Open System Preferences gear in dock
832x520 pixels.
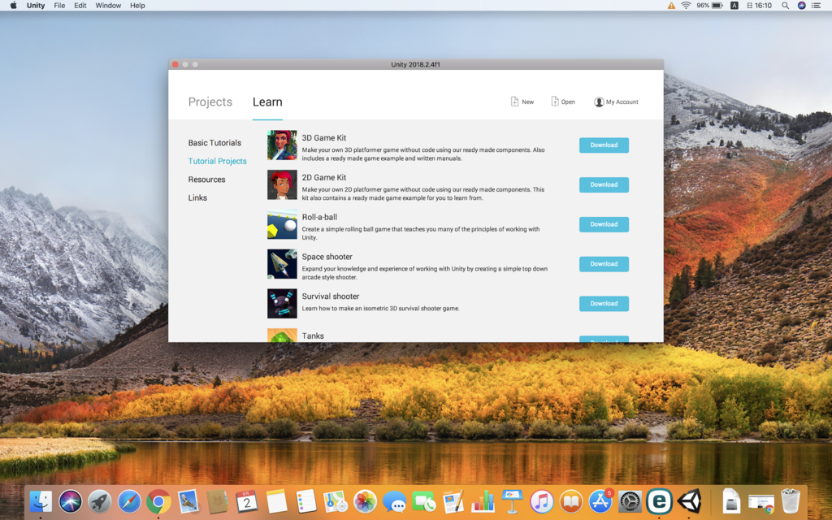[630, 501]
